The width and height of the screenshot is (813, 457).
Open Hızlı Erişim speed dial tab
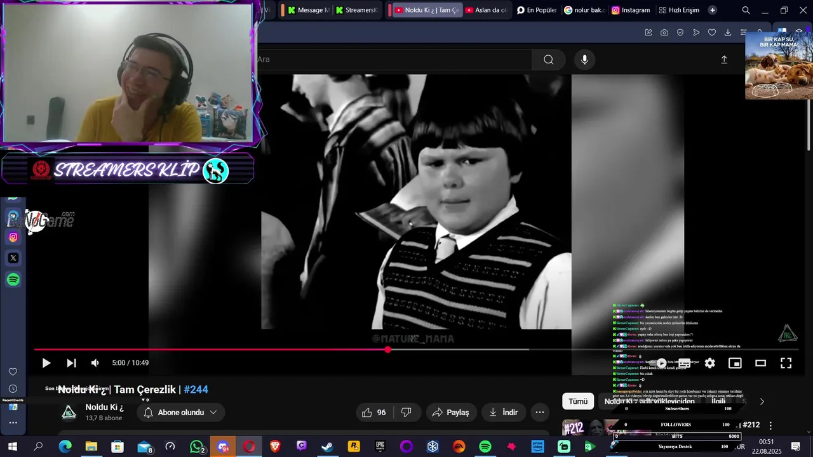click(x=679, y=10)
